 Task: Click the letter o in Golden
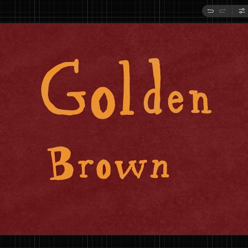103,103
